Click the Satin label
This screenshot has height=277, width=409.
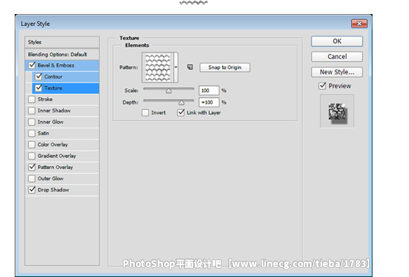tap(43, 133)
